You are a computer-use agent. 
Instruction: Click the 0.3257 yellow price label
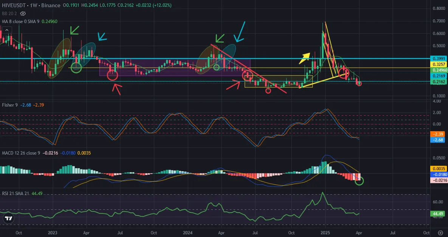tap(438, 64)
